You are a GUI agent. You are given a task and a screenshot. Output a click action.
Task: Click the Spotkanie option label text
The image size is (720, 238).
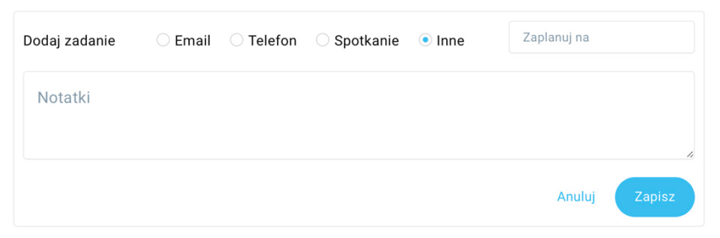point(367,41)
